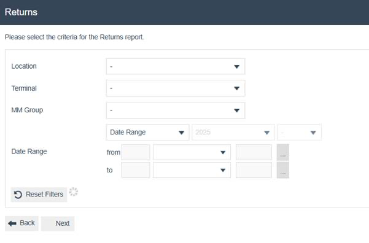Viewport: 369px width, 243px height.
Task: Go Back to the previous page
Action: click(21, 223)
